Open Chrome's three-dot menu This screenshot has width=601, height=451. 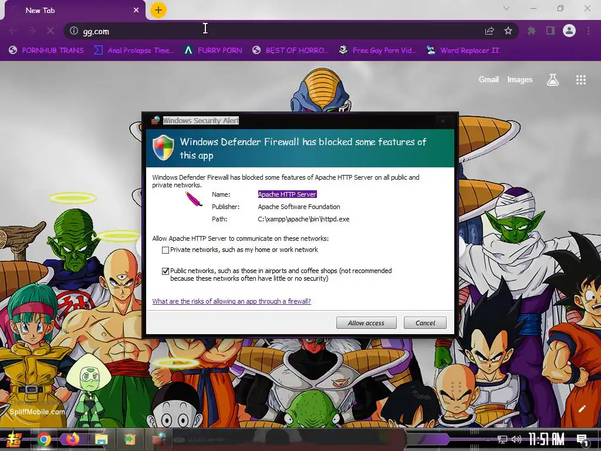point(588,31)
